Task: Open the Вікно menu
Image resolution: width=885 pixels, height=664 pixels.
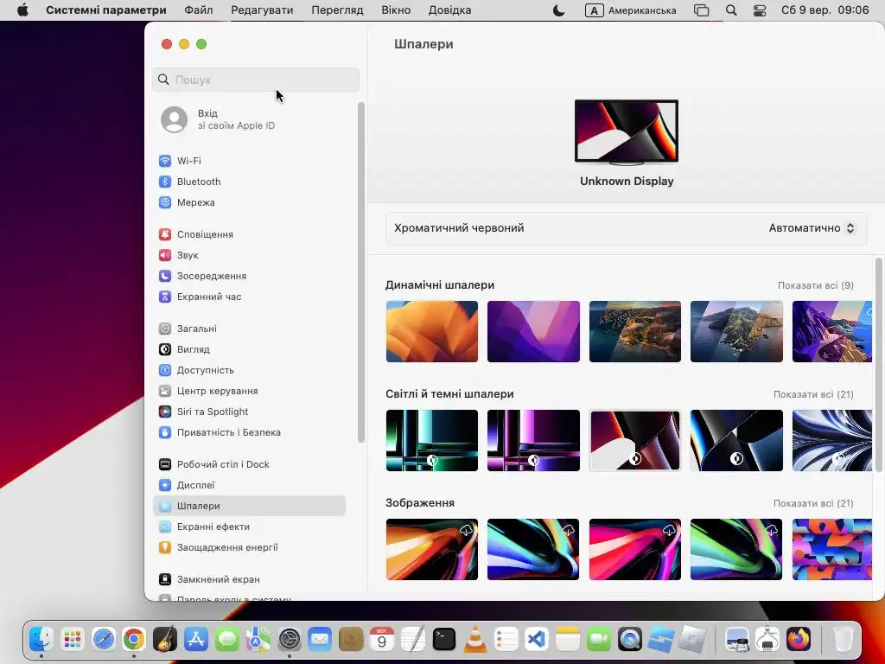Action: pyautogui.click(x=396, y=10)
